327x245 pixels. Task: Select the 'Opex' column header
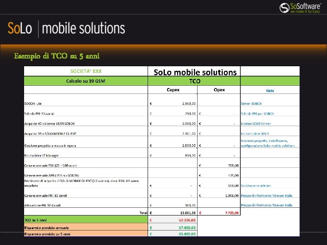coord(219,90)
